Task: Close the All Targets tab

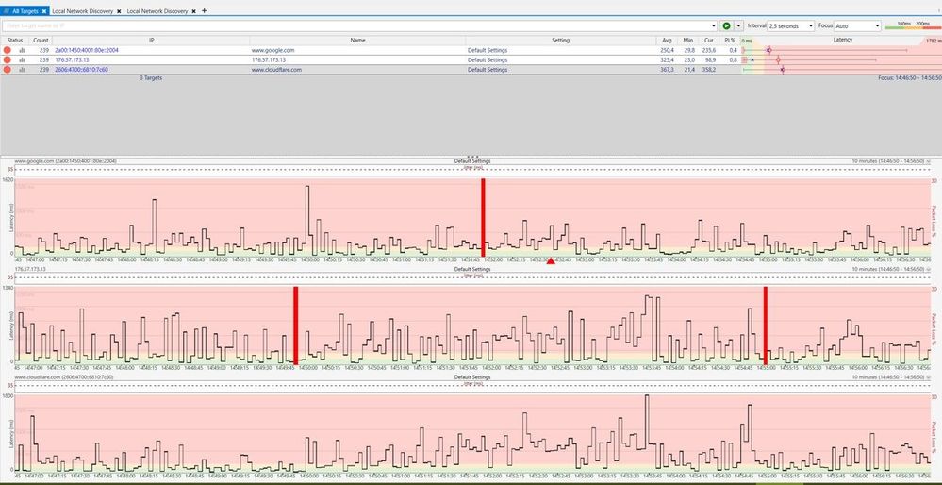Action: pos(44,11)
